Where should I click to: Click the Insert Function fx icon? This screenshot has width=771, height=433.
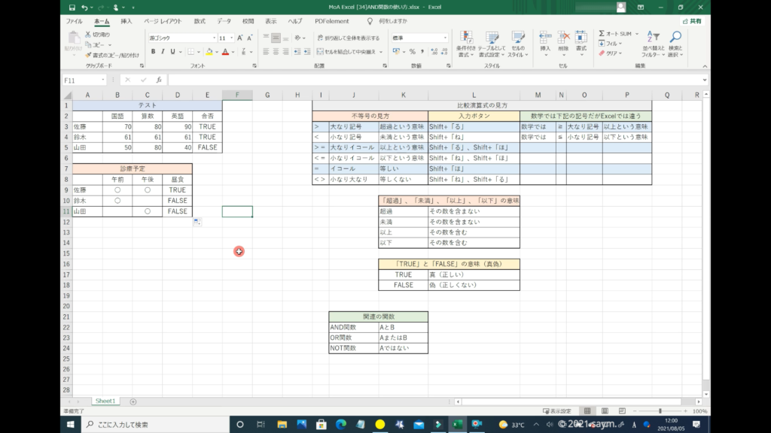click(x=158, y=80)
